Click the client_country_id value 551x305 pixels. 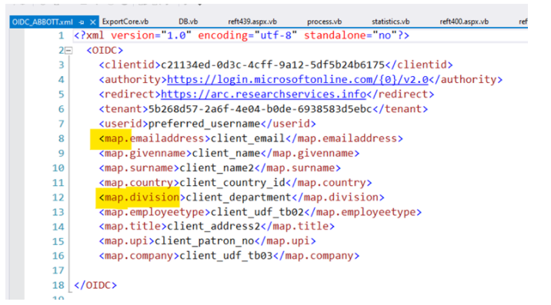232,183
